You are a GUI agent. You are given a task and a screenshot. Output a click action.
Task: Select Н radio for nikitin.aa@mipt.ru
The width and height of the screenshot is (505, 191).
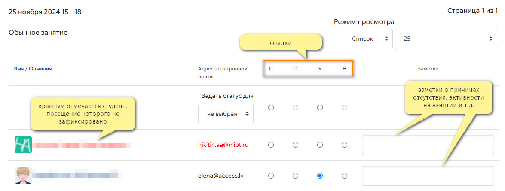click(344, 145)
